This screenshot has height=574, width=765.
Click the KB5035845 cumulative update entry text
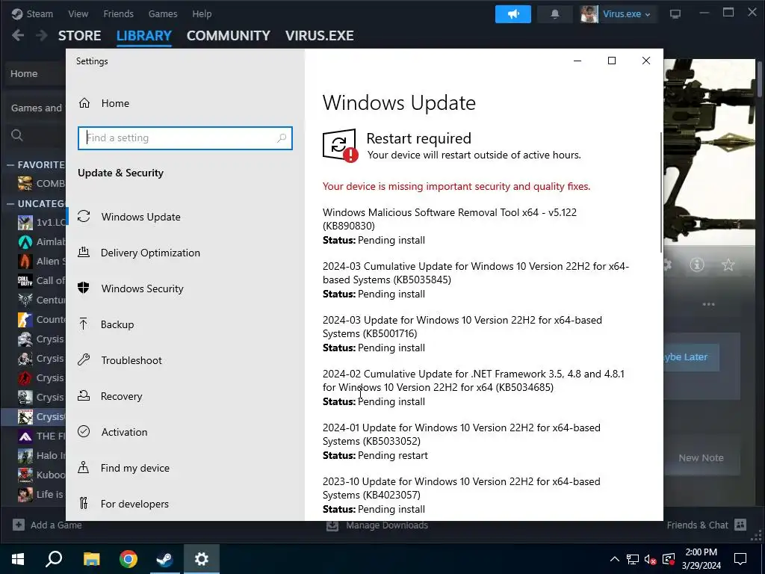[x=476, y=273]
